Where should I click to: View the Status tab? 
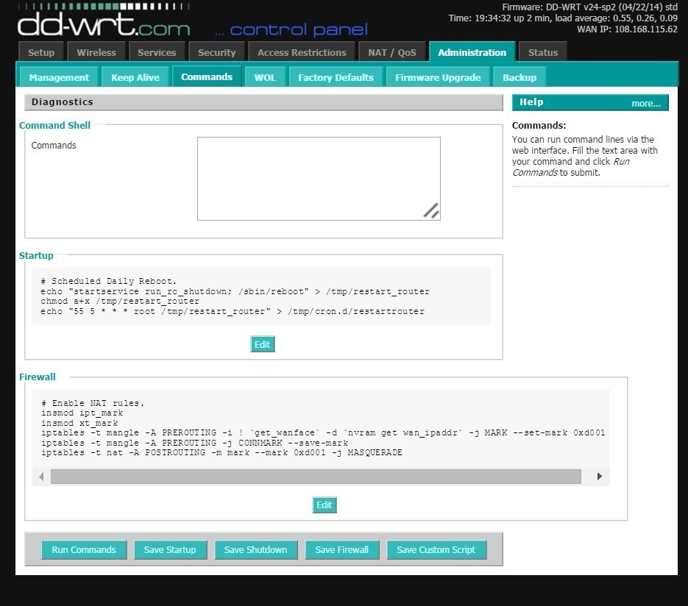pyautogui.click(x=542, y=51)
